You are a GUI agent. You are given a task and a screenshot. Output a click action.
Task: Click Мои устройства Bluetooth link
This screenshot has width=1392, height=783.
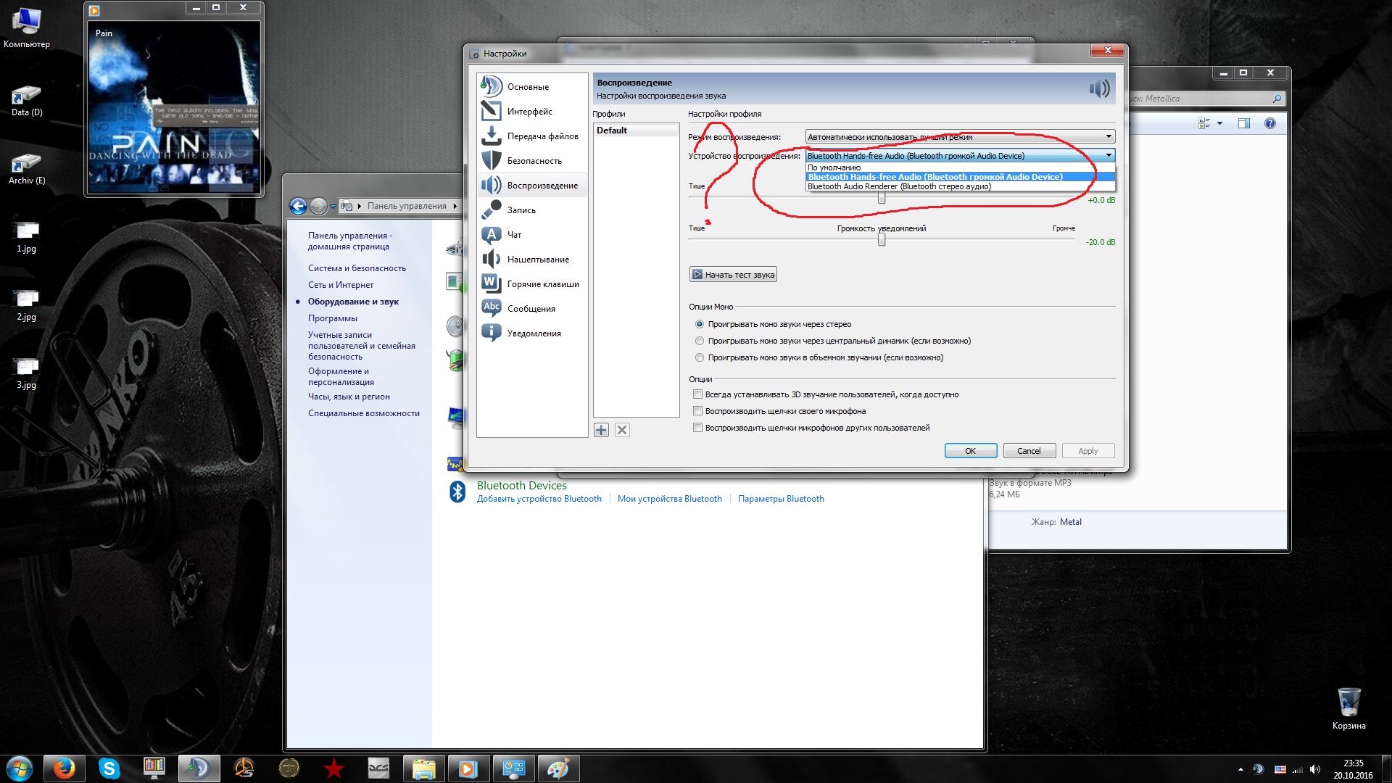[670, 499]
